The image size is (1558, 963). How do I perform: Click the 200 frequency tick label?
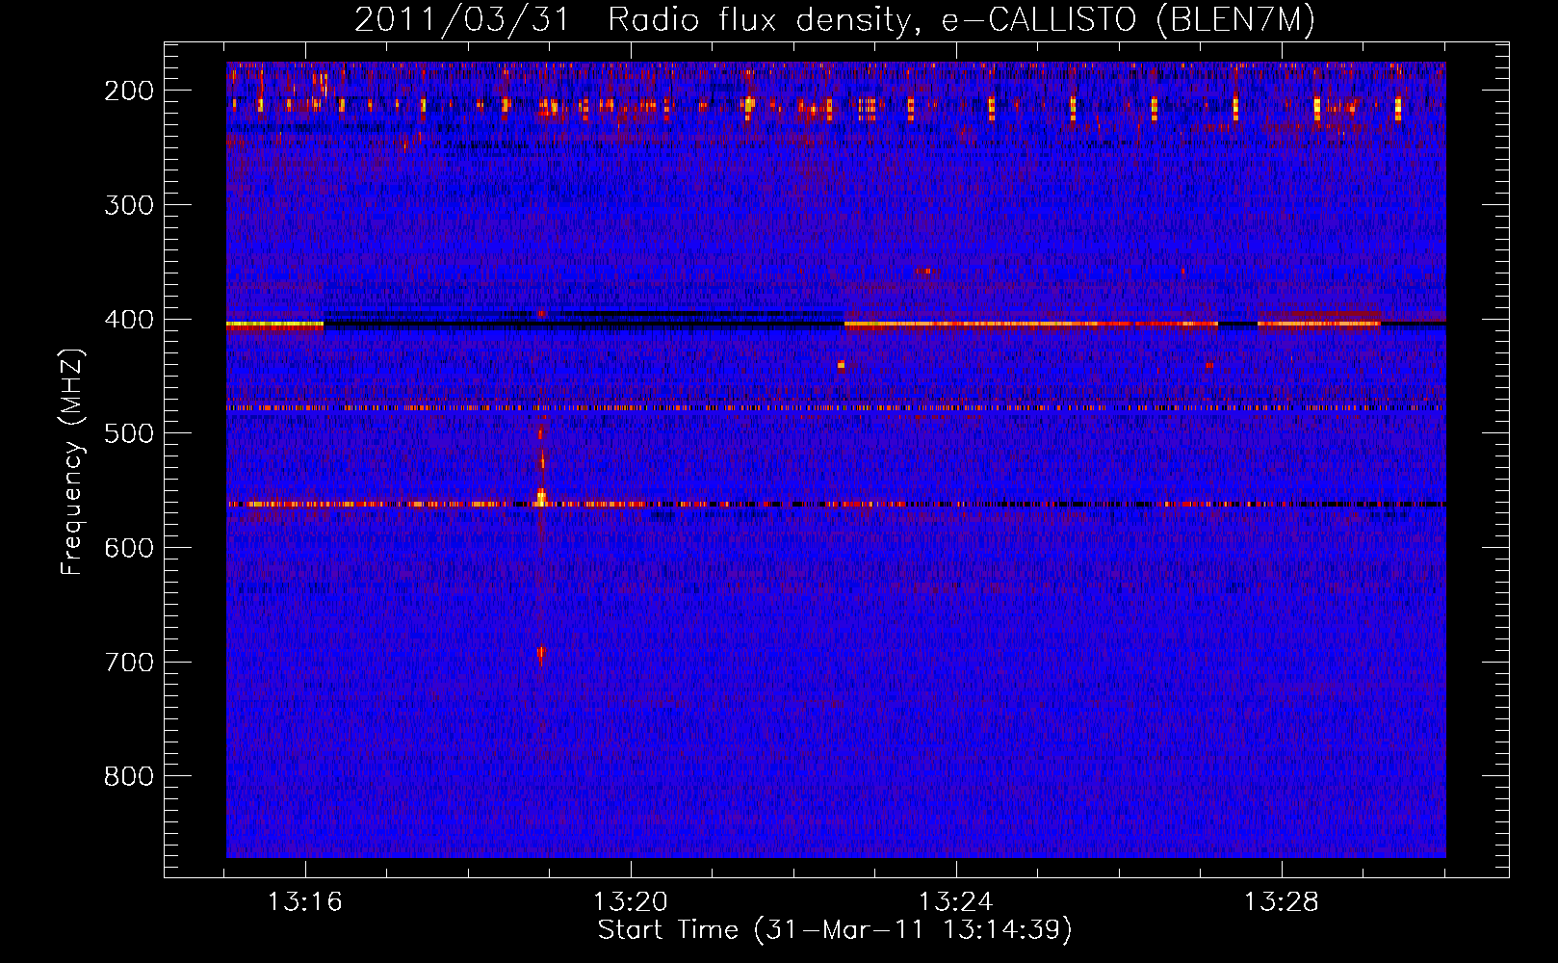129,91
